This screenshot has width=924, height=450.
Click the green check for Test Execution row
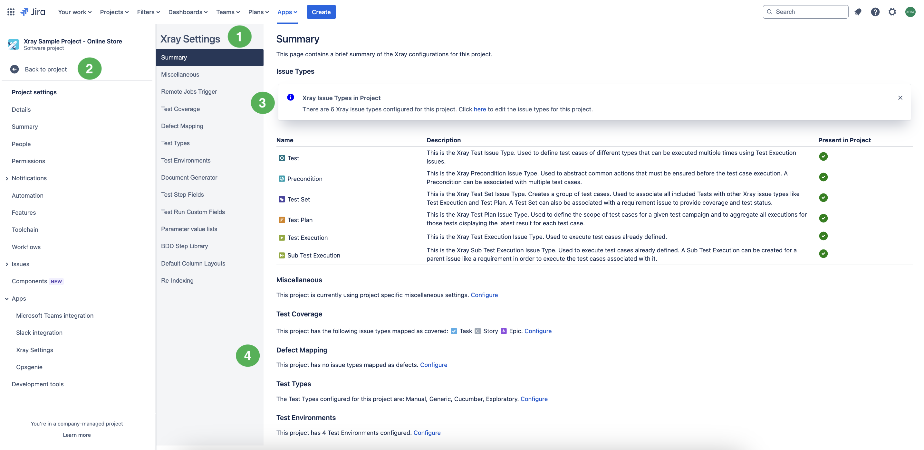pyautogui.click(x=823, y=236)
